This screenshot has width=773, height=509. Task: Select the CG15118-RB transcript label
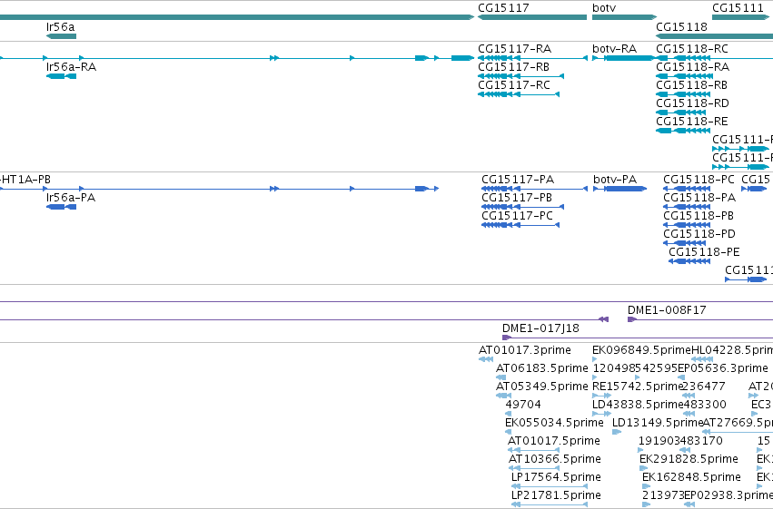(x=691, y=85)
